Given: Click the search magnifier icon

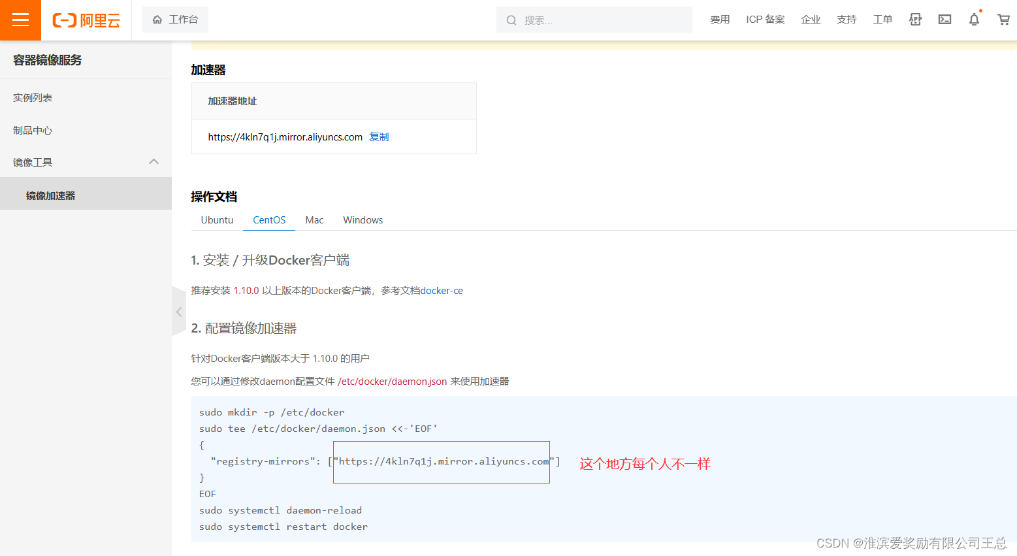Looking at the screenshot, I should point(511,20).
